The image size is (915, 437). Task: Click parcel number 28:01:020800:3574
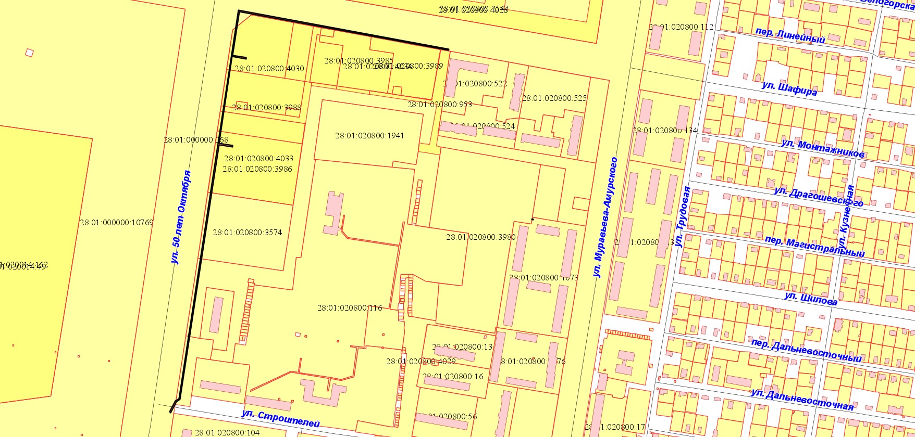247,233
